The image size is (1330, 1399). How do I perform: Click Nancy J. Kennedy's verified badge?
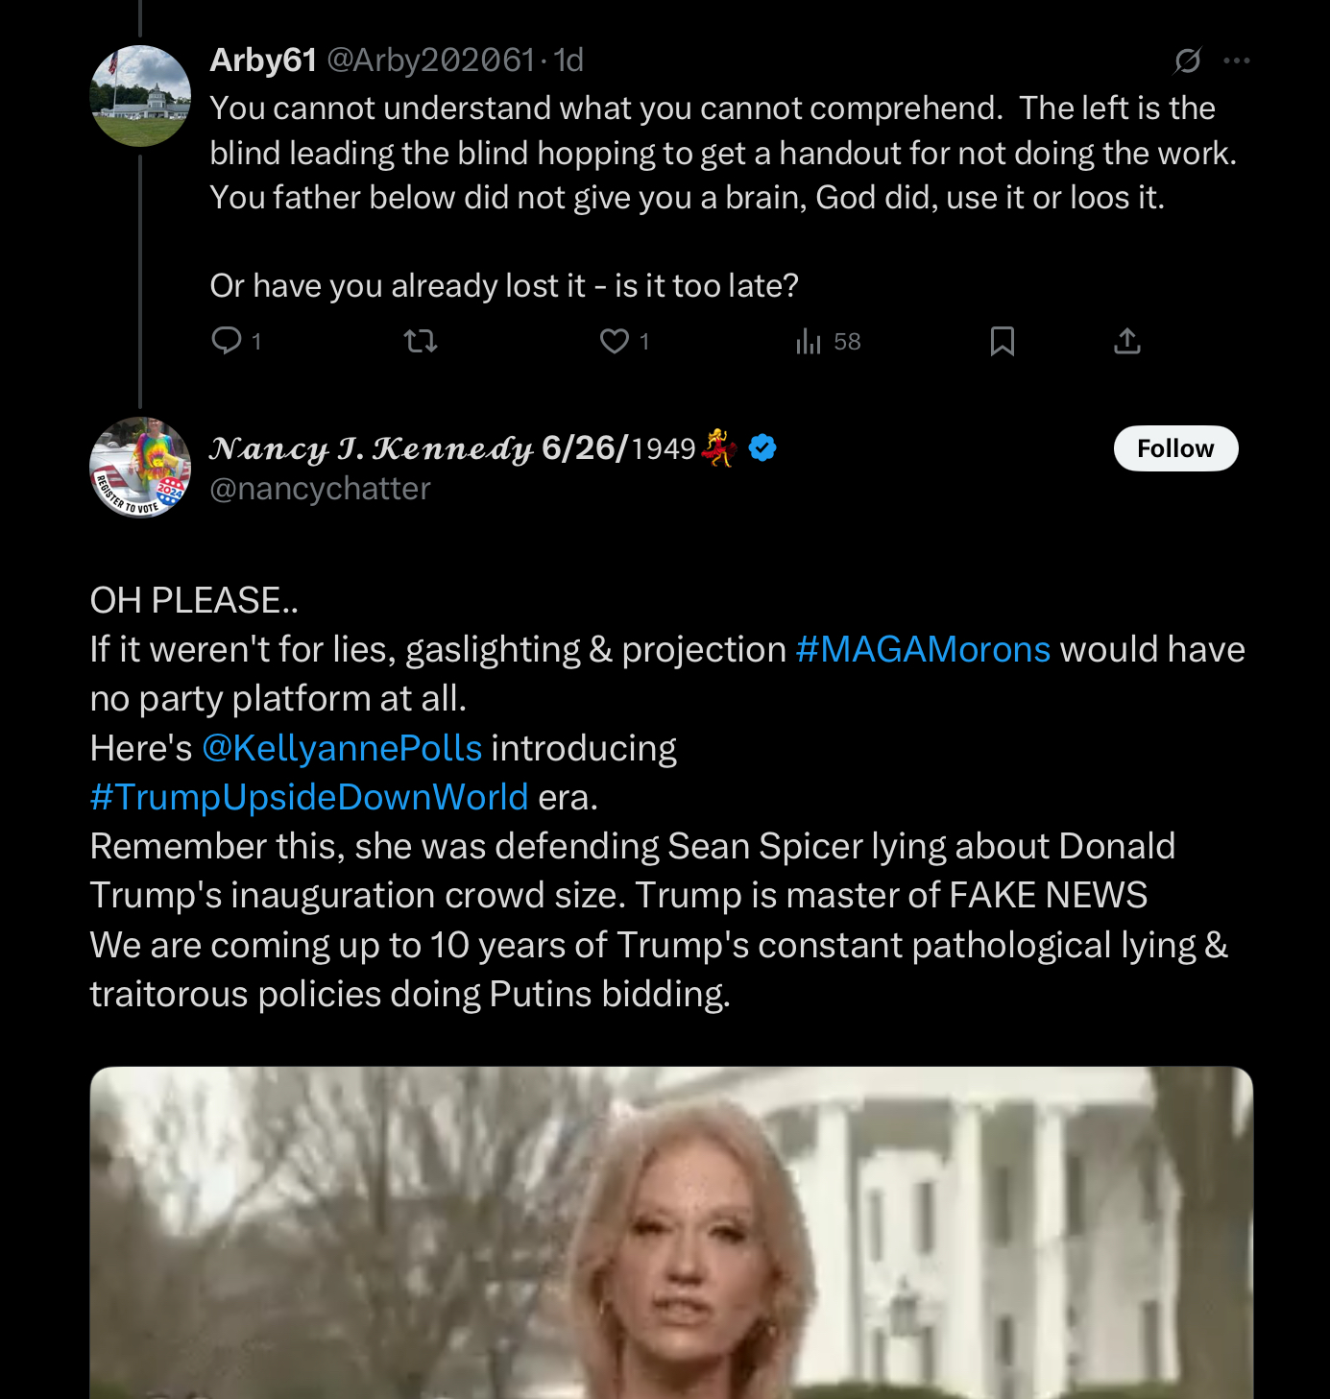[x=762, y=447]
